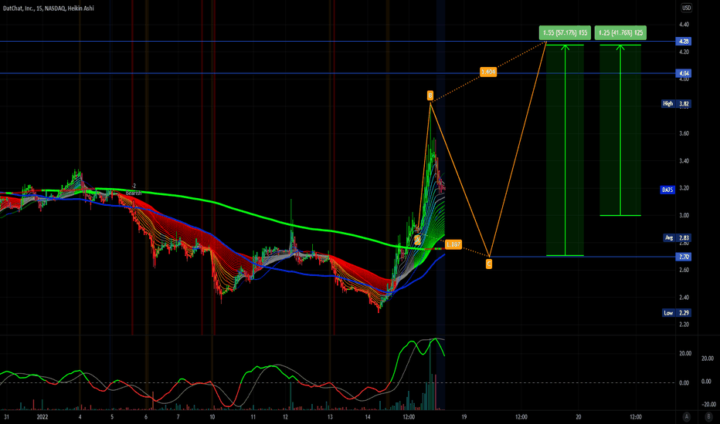This screenshot has width=720, height=424.
Task: Click the orange 1.494 ratio label
Action: point(488,72)
